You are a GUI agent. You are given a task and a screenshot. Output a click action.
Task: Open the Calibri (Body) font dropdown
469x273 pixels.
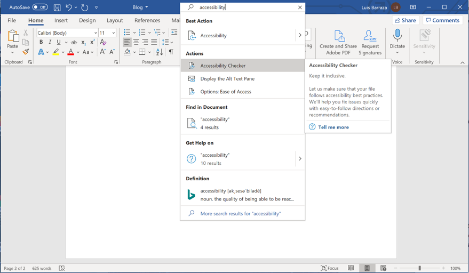96,33
